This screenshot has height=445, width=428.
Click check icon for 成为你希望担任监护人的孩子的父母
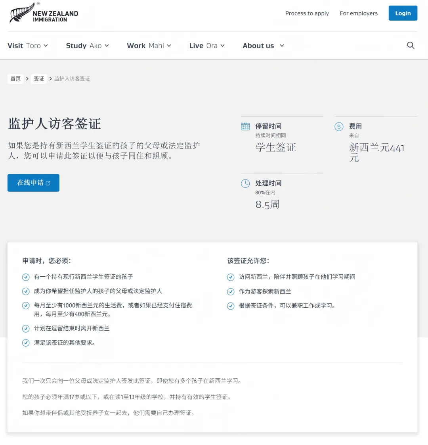(26, 291)
